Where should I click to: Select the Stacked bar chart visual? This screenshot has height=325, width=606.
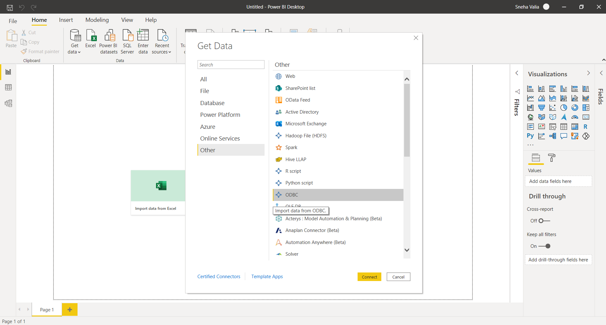tap(530, 89)
